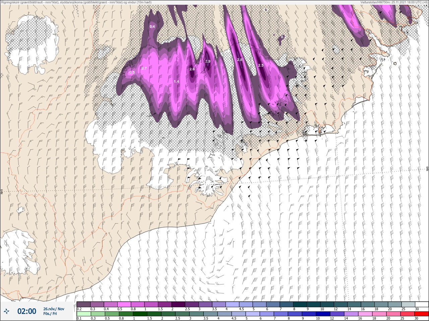The width and height of the screenshot is (429, 321).
Task: Select the navy blue 10 swatch in lower legend
Action: pyautogui.click(x=323, y=314)
